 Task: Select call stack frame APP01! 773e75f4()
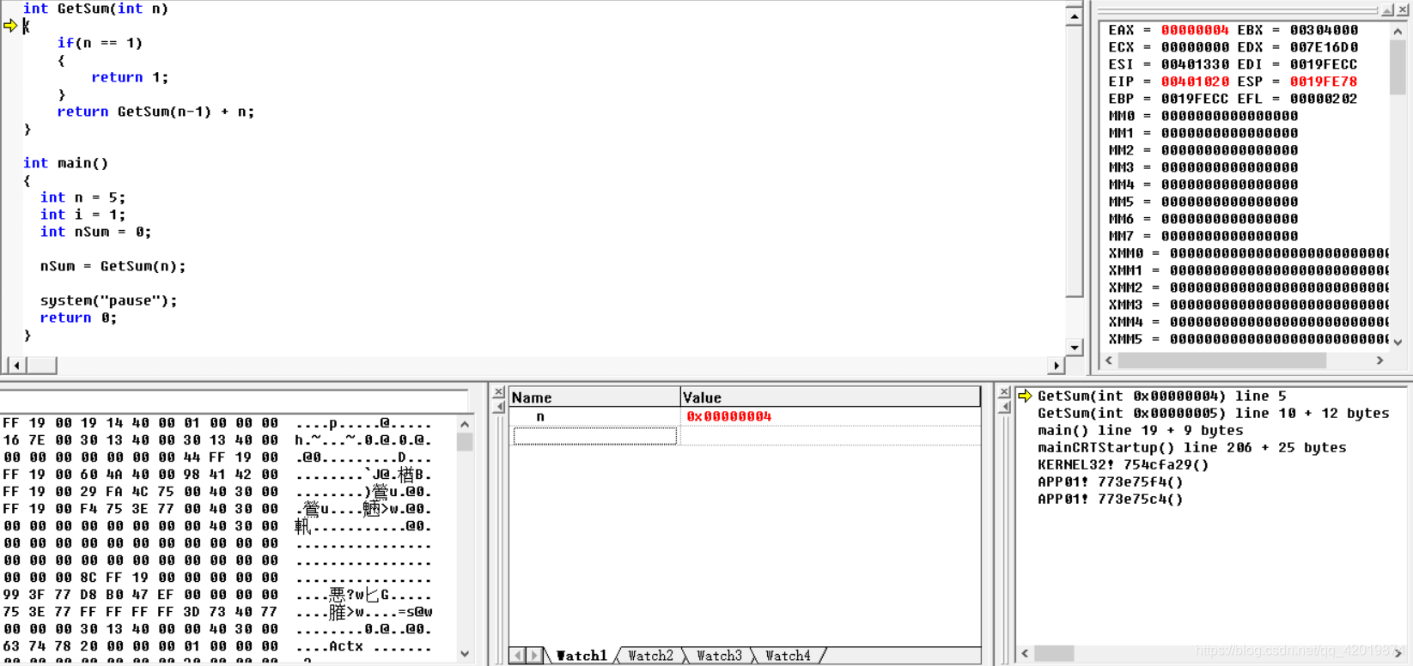(1110, 481)
